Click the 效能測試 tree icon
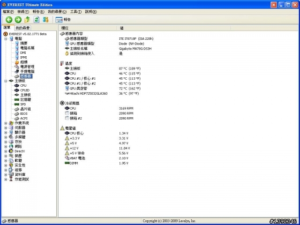300x225 pixels. tap(11, 179)
